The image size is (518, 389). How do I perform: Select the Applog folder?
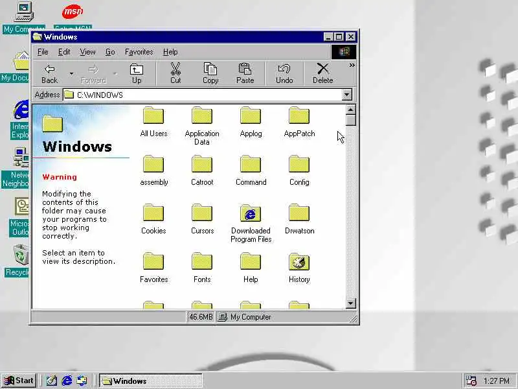tap(251, 122)
